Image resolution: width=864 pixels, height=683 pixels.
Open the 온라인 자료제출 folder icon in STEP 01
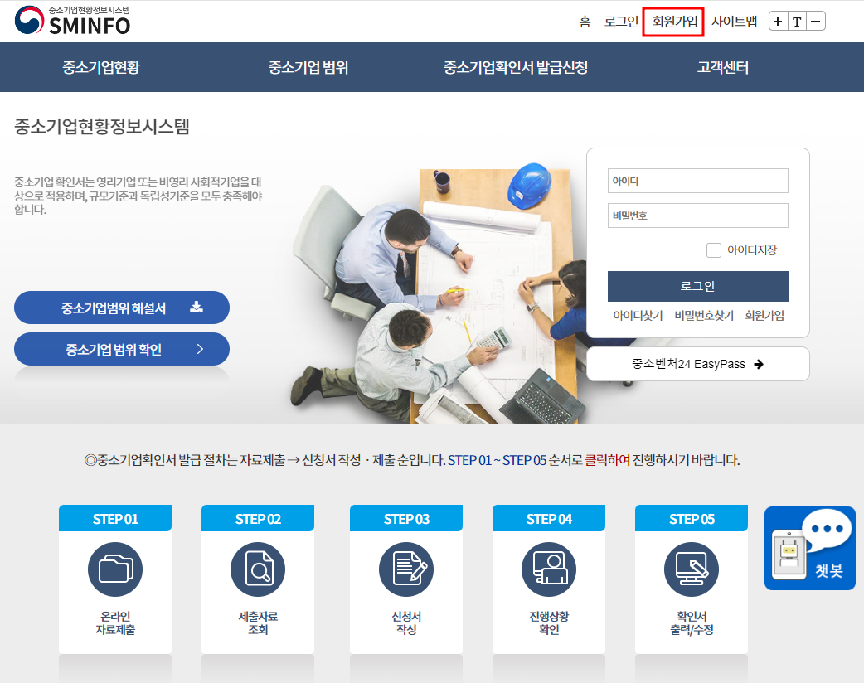click(x=114, y=569)
